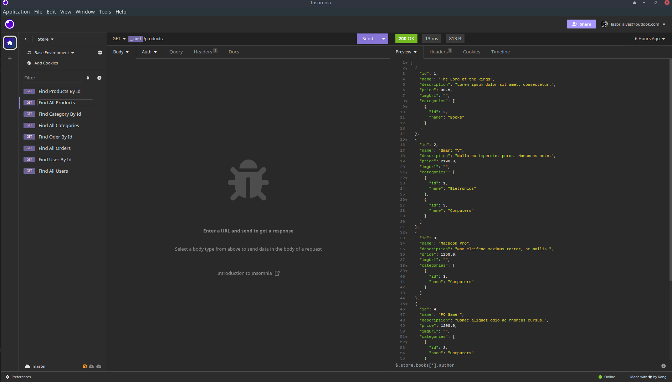This screenshot has width=672, height=382.
Task: Click the create new request plus icon
Action: (99, 78)
